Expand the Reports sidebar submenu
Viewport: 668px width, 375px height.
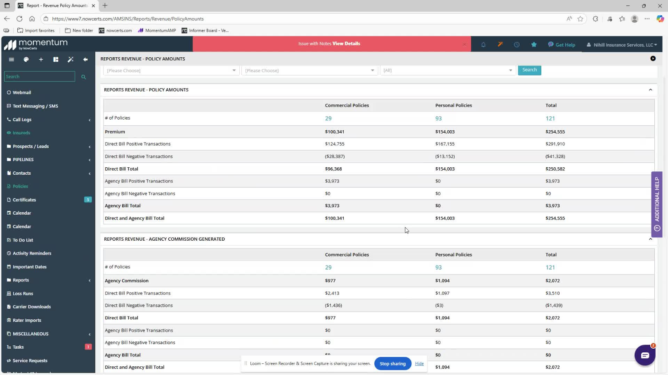click(90, 280)
